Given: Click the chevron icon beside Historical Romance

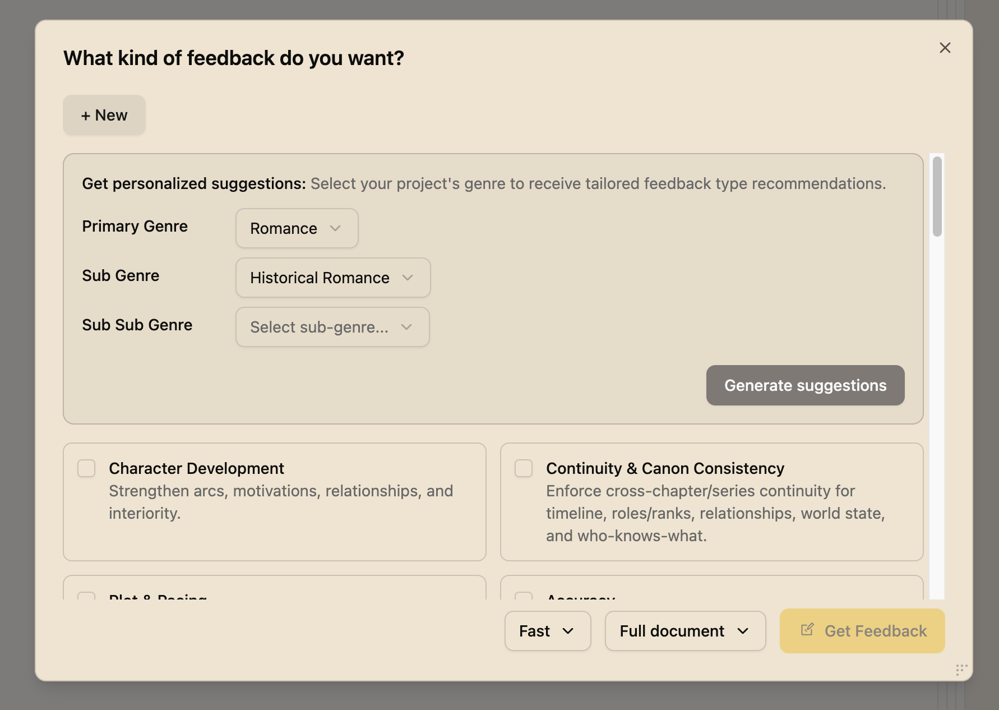Looking at the screenshot, I should (408, 278).
